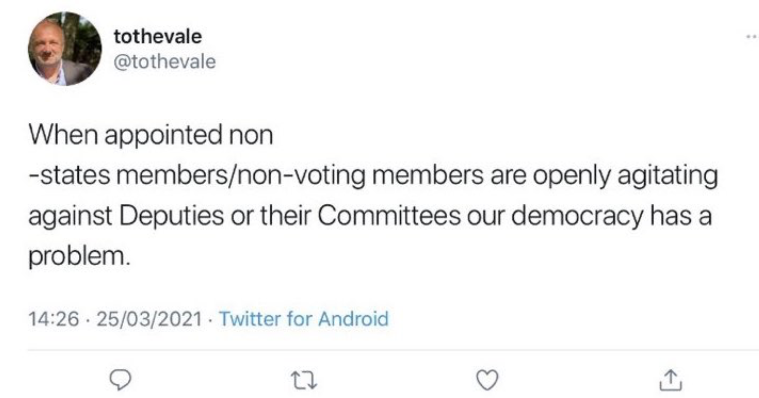Click the word against starting third line

pyautogui.click(x=70, y=217)
